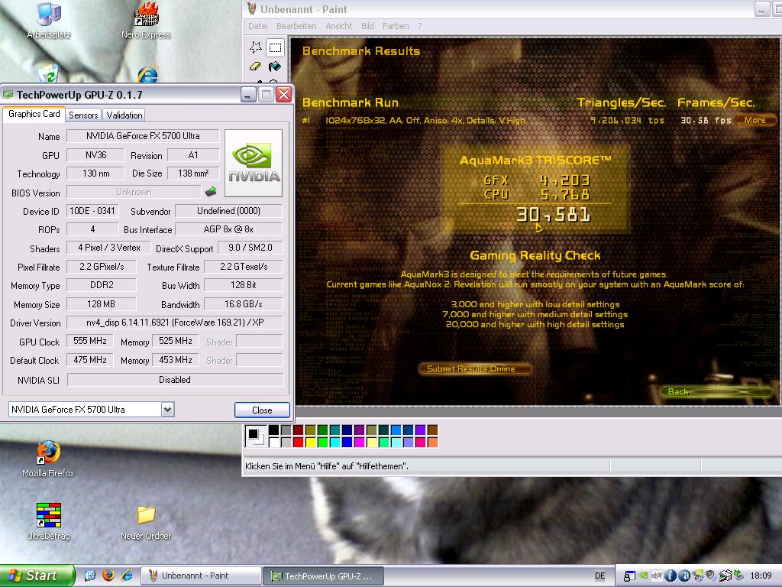Open the Arbeitsplatz desktop icon
The height and width of the screenshot is (587, 782).
pyautogui.click(x=49, y=21)
